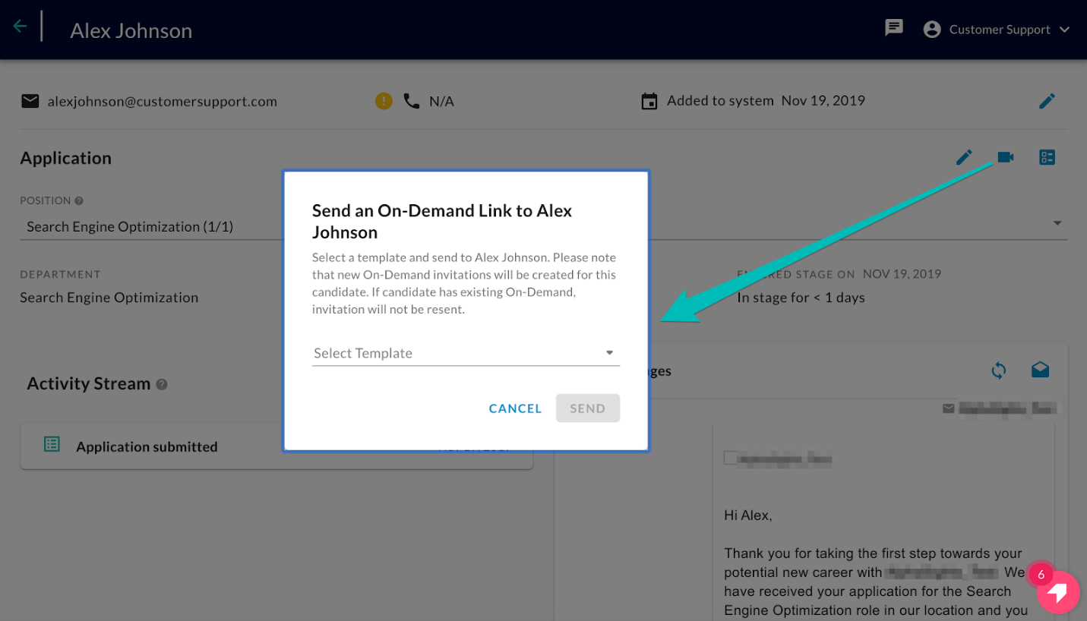Open the checklist icon beside video camera
Screen dimensions: 1087x621
pyautogui.click(x=1047, y=157)
